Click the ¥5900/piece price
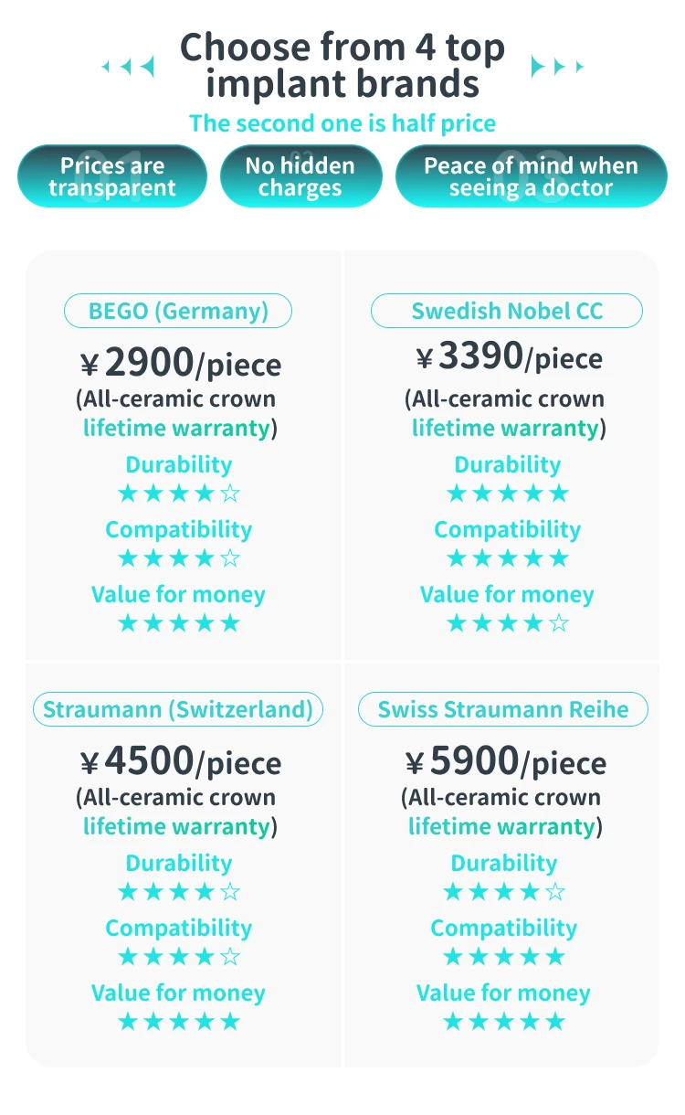The width and height of the screenshot is (685, 1115). pos(506,762)
